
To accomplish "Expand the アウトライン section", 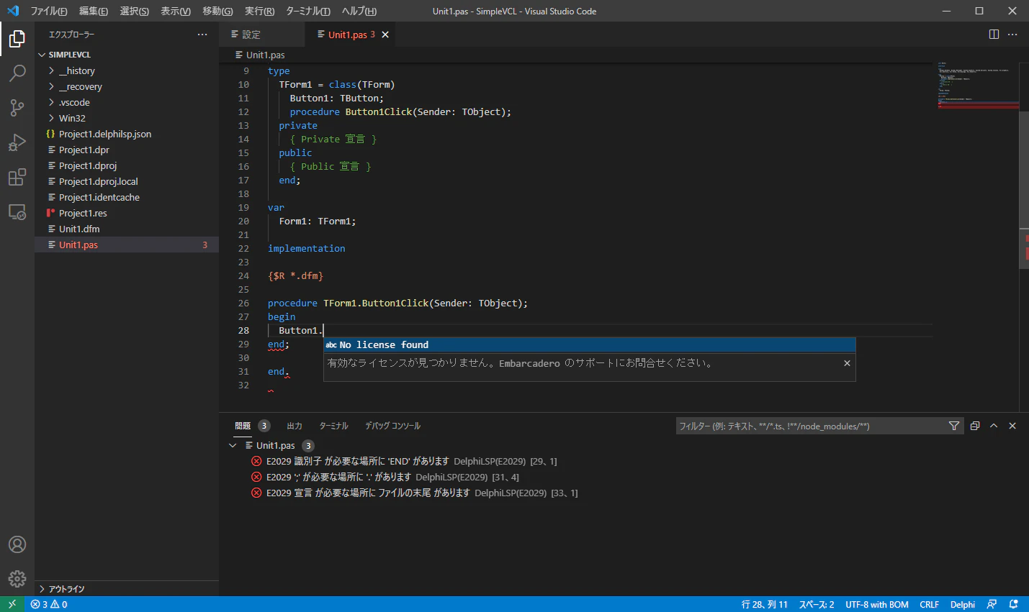I will [x=127, y=589].
